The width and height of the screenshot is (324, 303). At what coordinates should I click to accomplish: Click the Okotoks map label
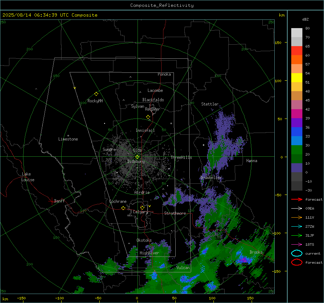144,240
